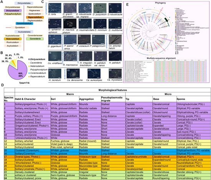Click the large purple 605, 85% pie slice

(18, 70)
